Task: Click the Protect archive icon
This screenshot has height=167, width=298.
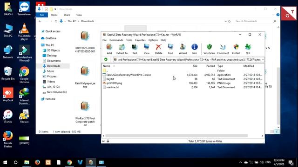Action: [x=236, y=49]
